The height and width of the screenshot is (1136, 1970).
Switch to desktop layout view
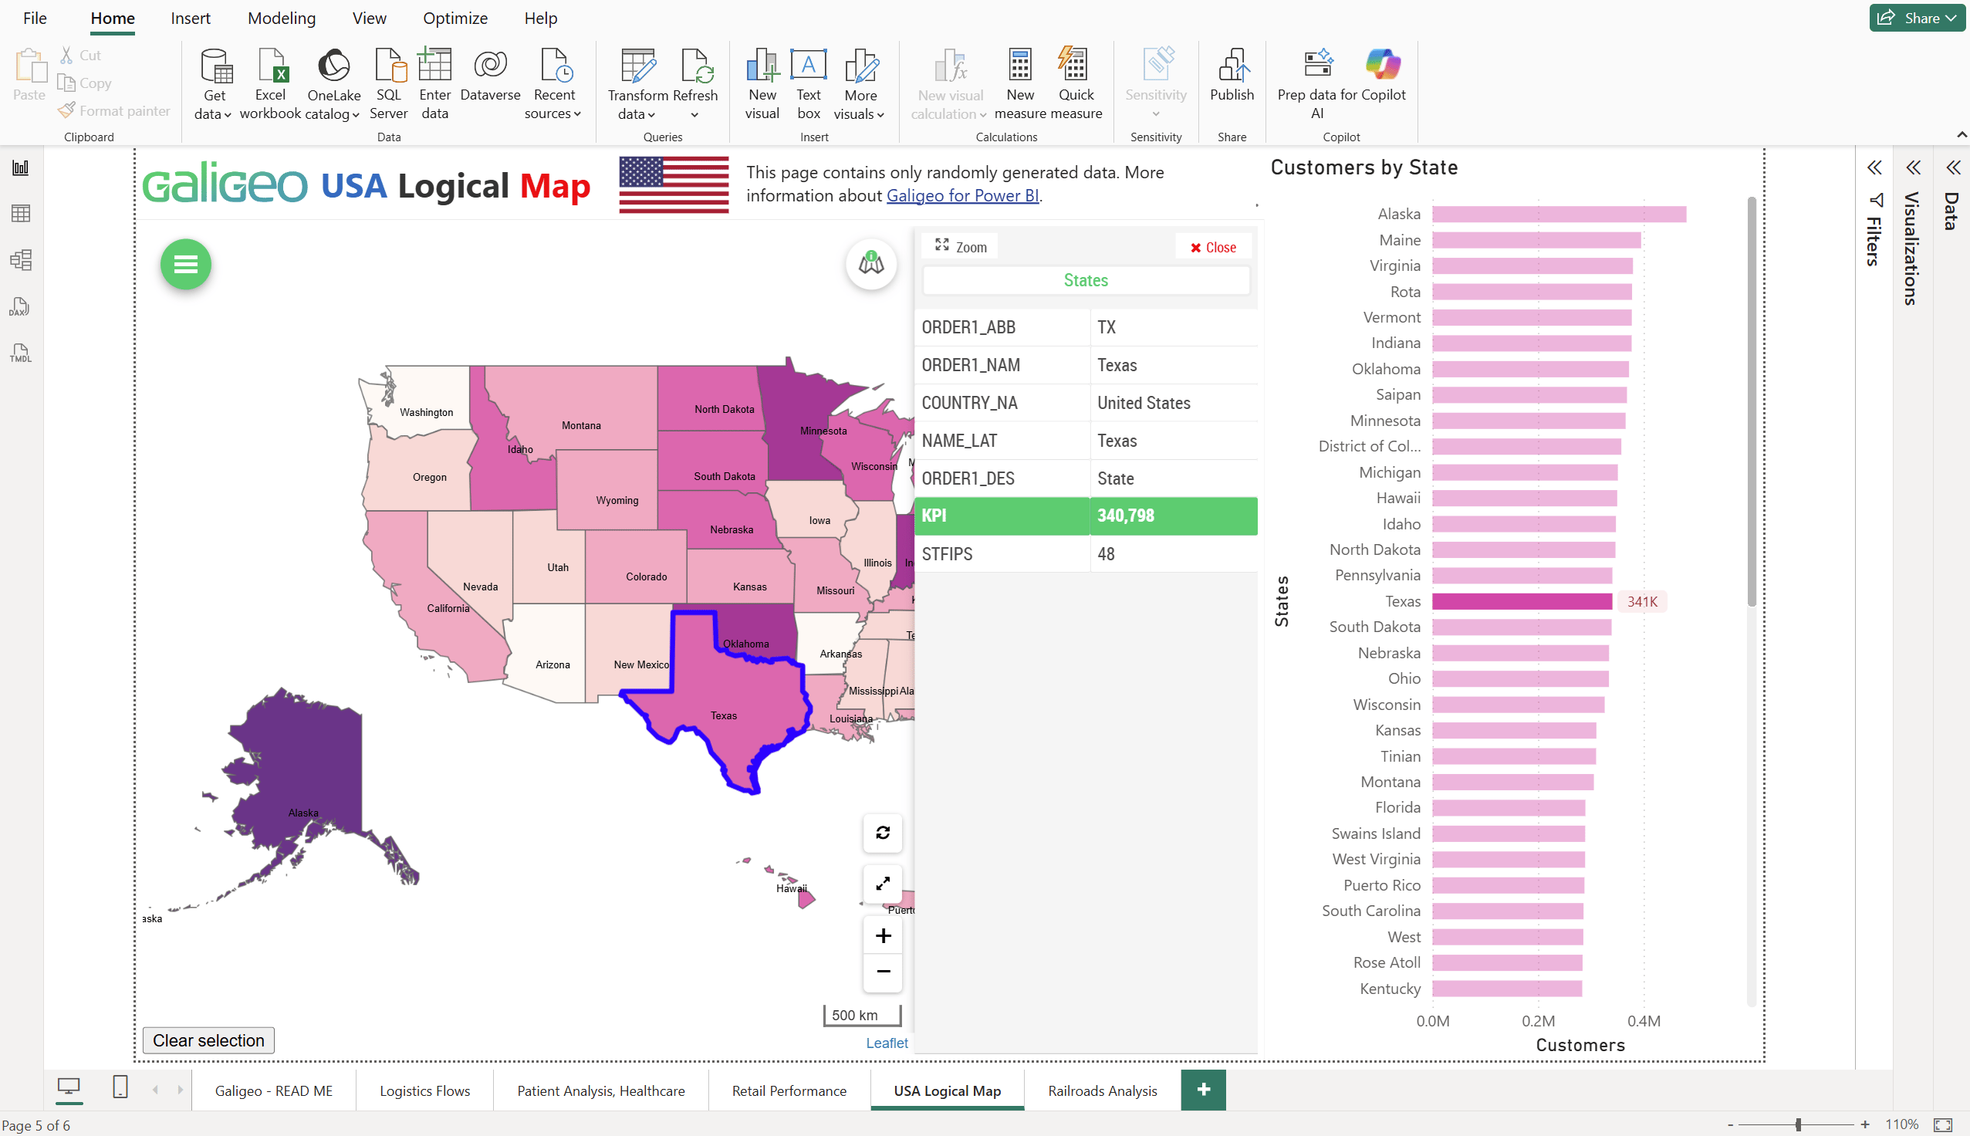pos(69,1087)
